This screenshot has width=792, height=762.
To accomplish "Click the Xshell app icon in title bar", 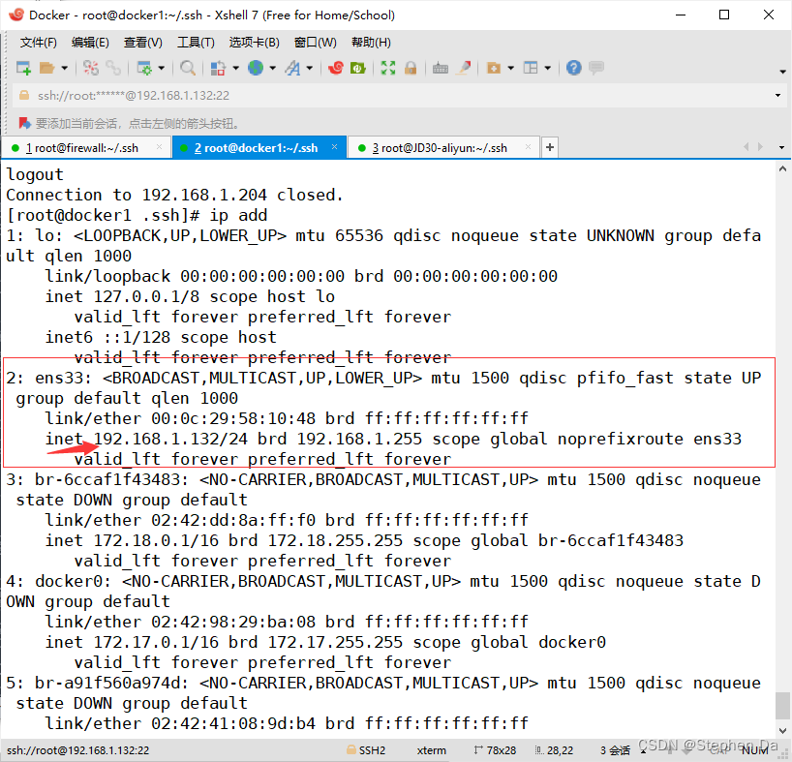I will pyautogui.click(x=16, y=15).
